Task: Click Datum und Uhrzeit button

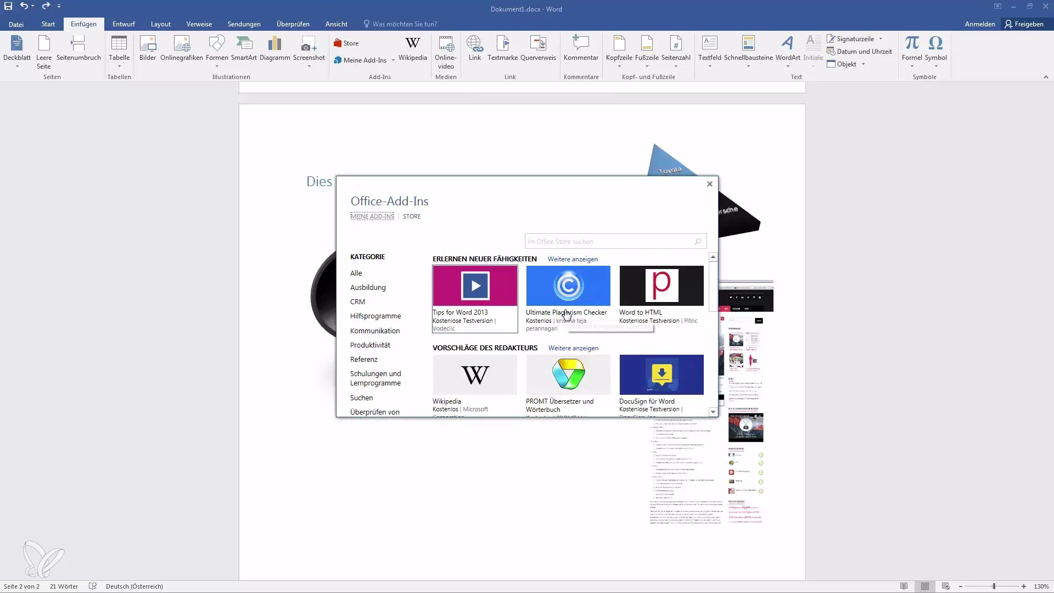Action: click(x=859, y=52)
